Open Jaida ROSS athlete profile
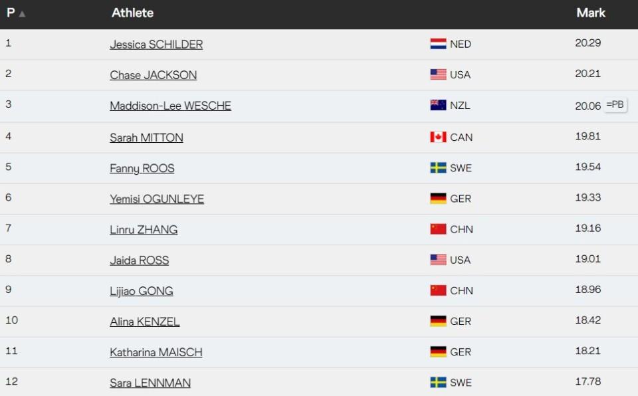 coord(139,260)
